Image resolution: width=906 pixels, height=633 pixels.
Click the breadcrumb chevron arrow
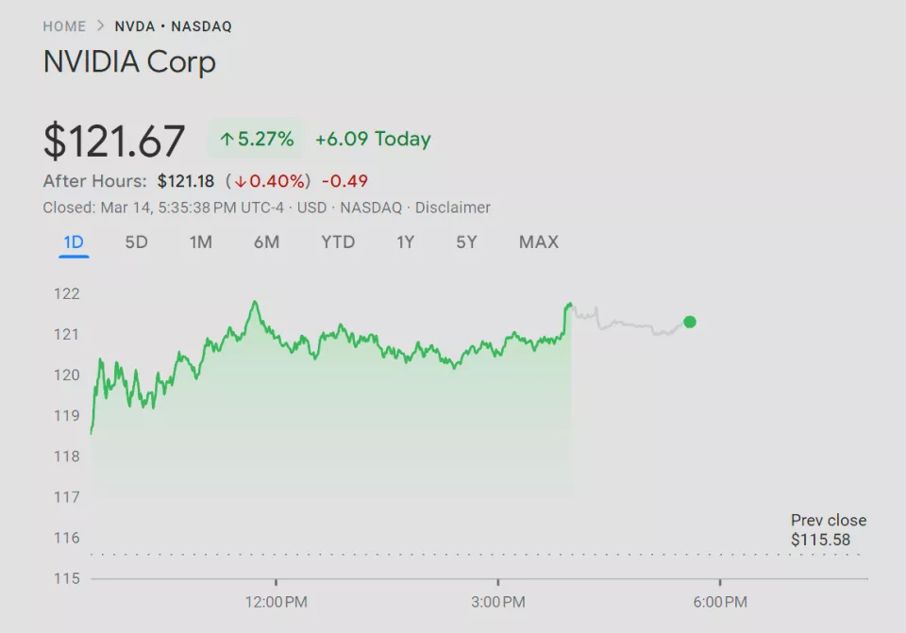[101, 26]
